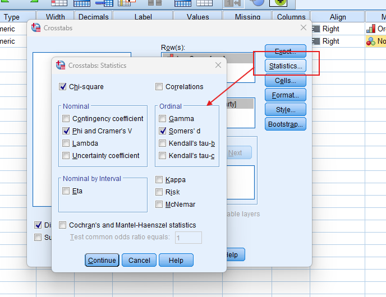This screenshot has width=386, height=297.
Task: Click the Nominal measure icon in second row
Action: coord(371,41)
